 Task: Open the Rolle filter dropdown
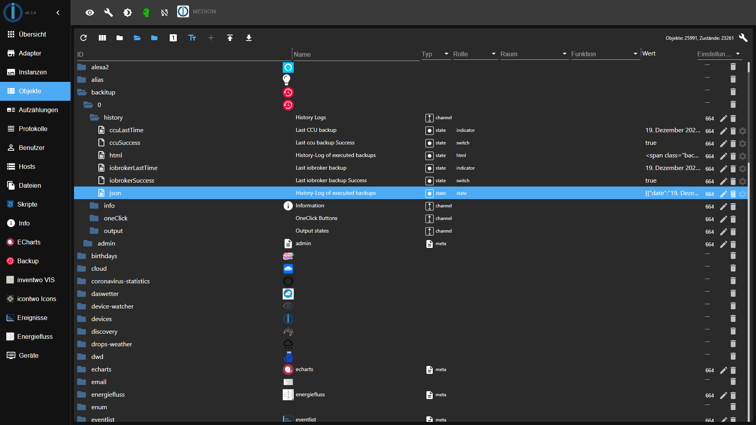click(x=475, y=54)
